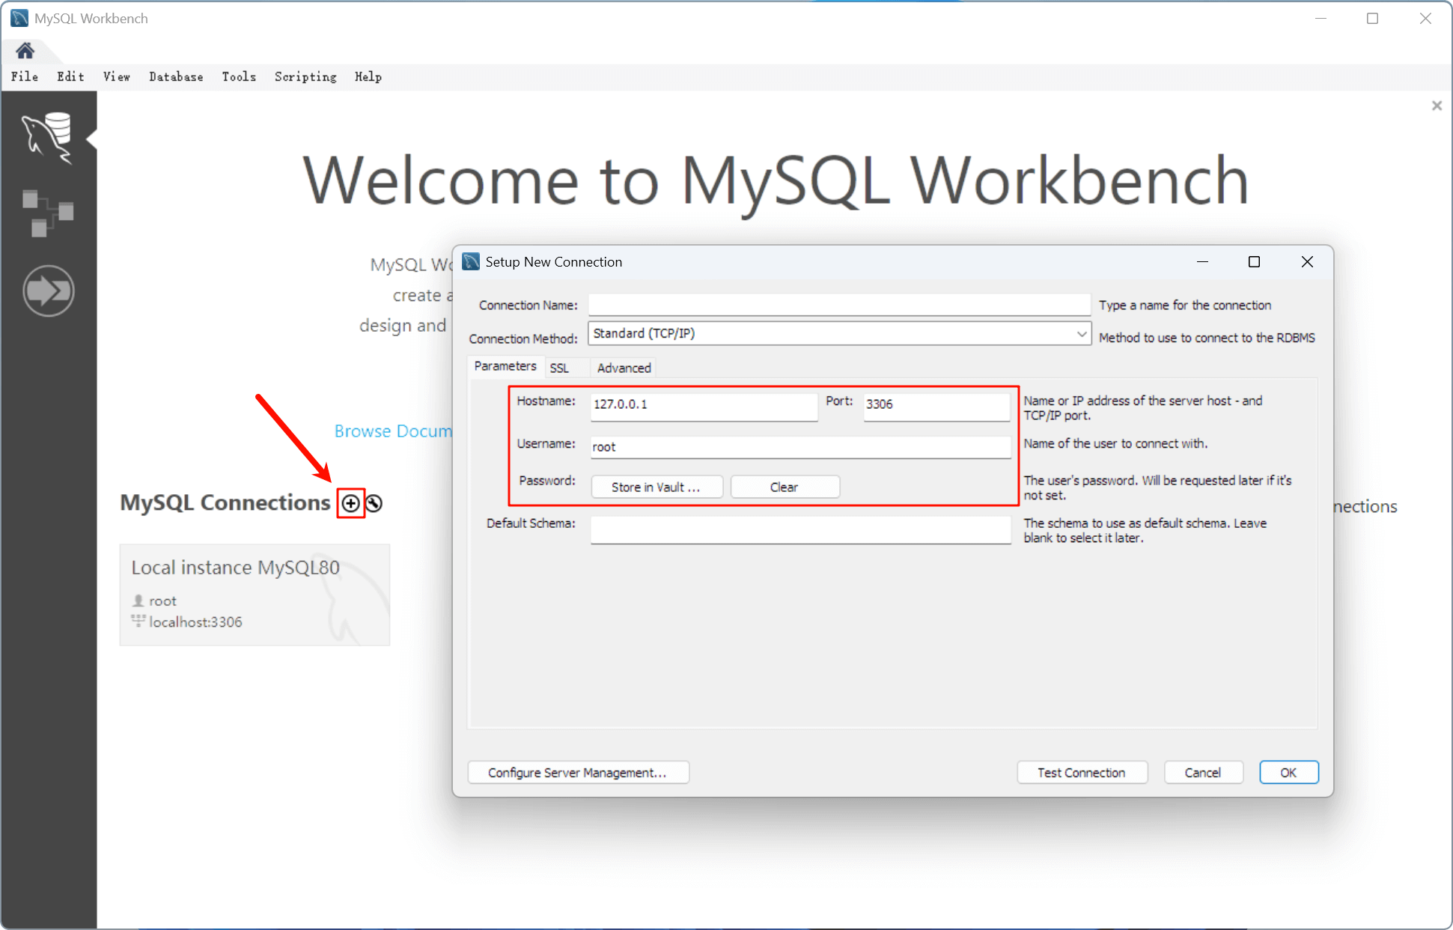Cancel the new connection dialog
Image resolution: width=1453 pixels, height=930 pixels.
[1203, 773]
